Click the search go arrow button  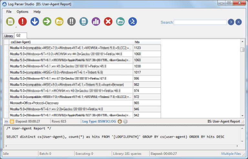pyautogui.click(x=231, y=22)
